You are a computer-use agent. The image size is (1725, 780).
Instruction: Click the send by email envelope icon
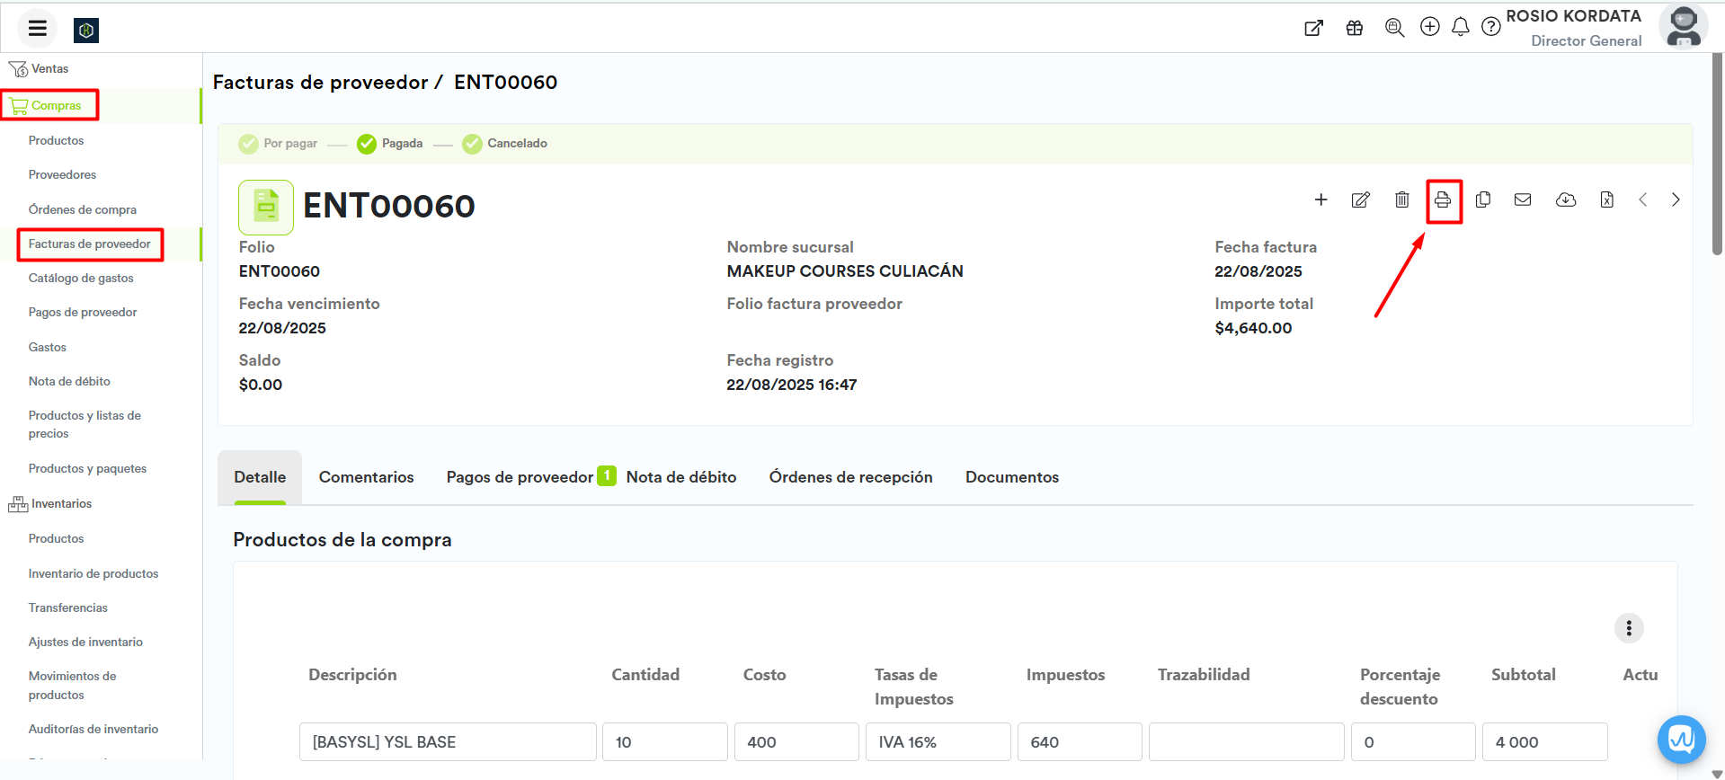[x=1523, y=200]
